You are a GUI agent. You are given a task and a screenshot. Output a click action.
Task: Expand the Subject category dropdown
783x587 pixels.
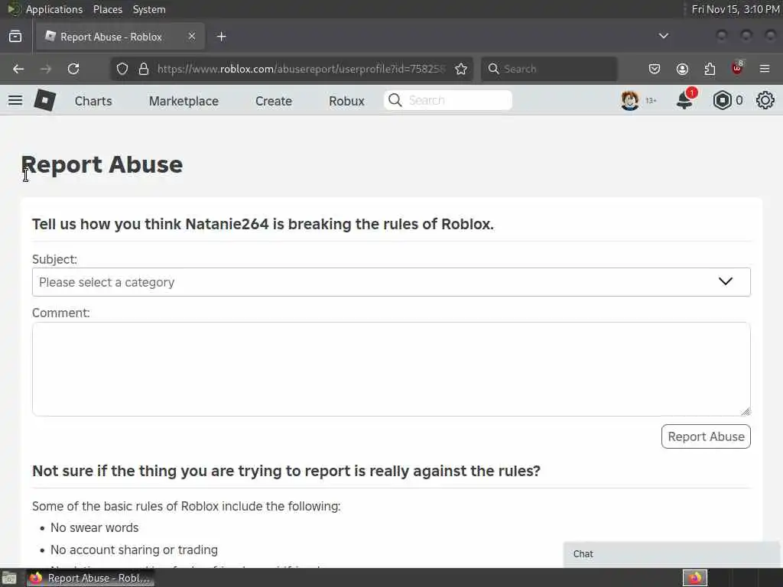pyautogui.click(x=391, y=282)
